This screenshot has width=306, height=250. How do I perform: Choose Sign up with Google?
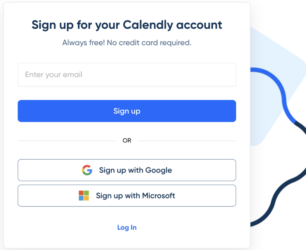127,170
